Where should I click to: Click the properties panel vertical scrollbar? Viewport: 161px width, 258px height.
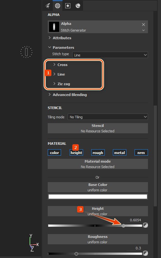tap(155, 156)
